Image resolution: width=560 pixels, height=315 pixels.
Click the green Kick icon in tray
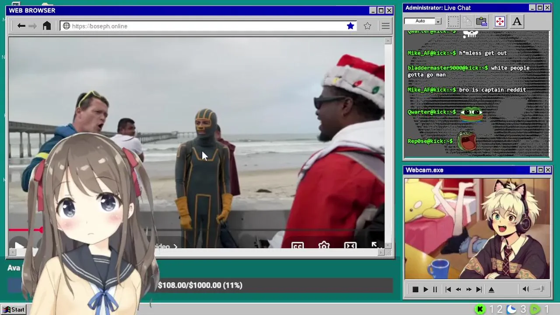480,310
